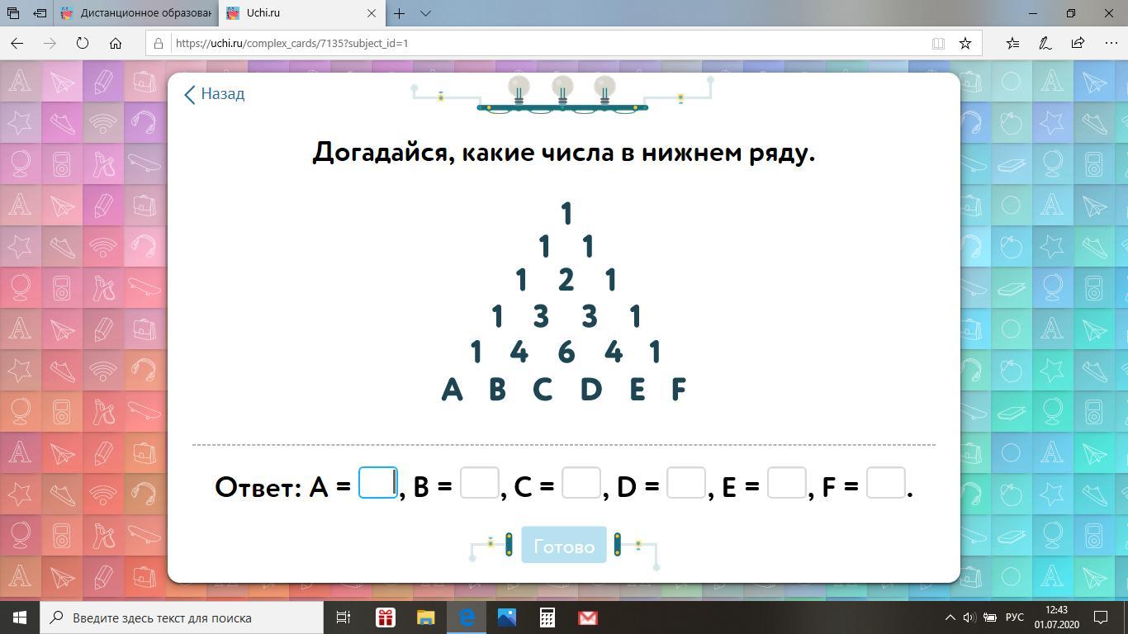1128x634 pixels.
Task: Click the answer field for F
Action: pyautogui.click(x=885, y=483)
